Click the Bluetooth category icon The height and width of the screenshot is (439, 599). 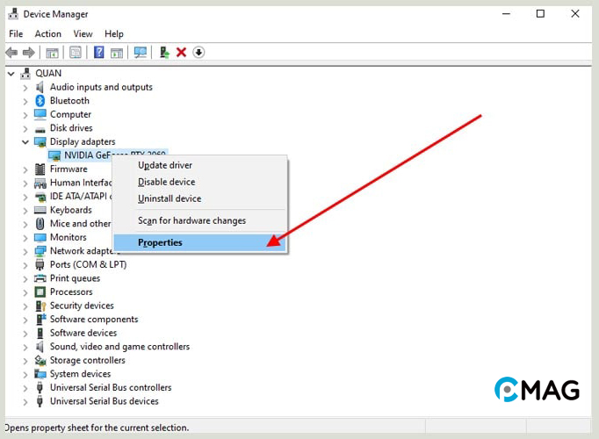tap(40, 101)
